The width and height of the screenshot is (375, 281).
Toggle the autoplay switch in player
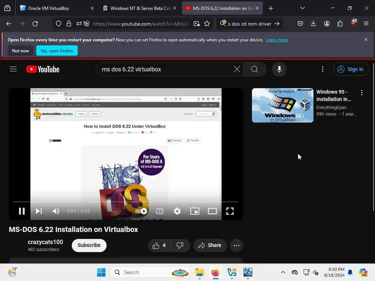(x=141, y=211)
